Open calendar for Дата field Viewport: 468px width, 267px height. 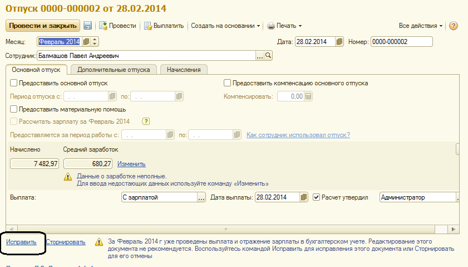tap(339, 42)
